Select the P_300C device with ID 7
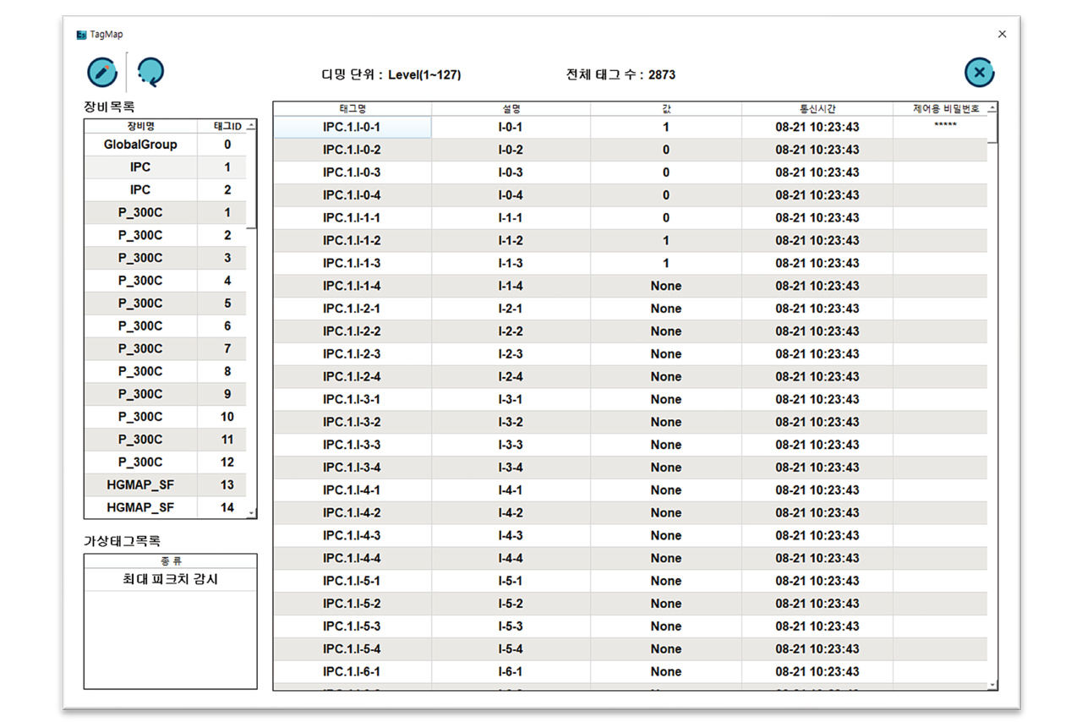The height and width of the screenshot is (722, 1082). 166,349
